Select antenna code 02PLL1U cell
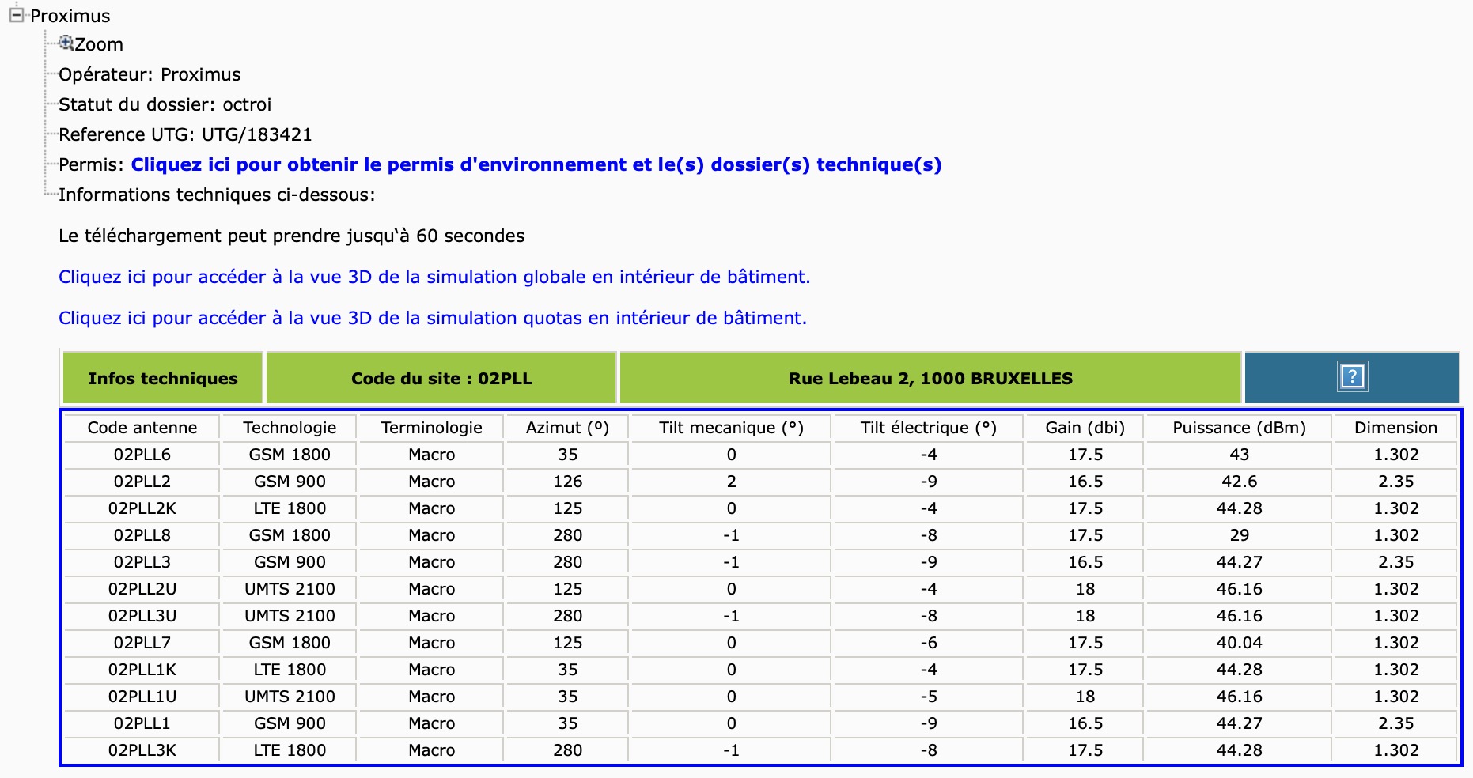1473x778 pixels. (x=142, y=697)
